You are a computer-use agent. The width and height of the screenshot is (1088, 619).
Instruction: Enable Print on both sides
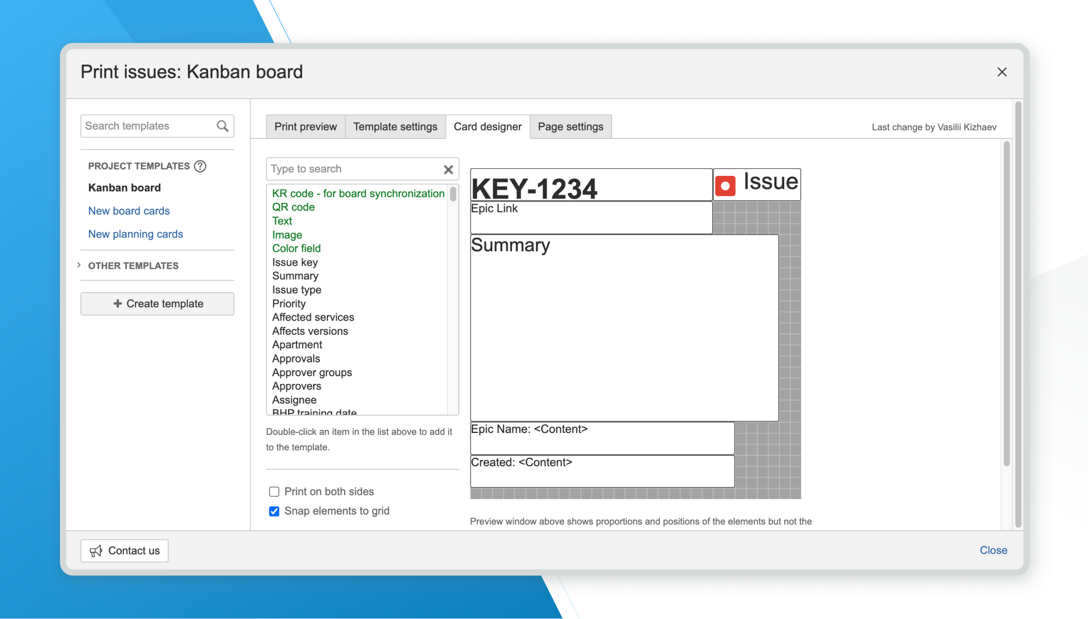click(x=274, y=492)
